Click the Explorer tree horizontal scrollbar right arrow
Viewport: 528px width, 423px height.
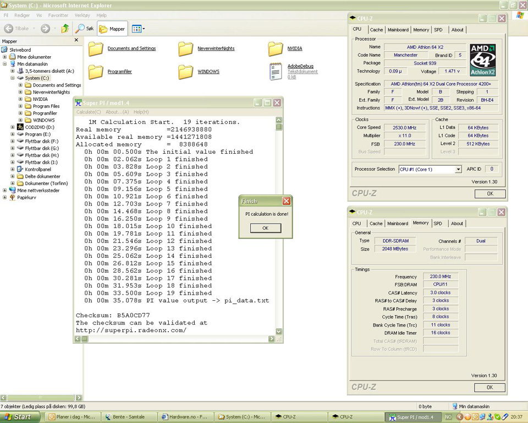[x=79, y=397]
